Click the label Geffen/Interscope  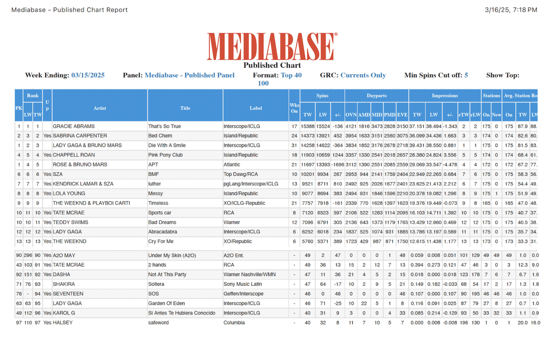point(244,294)
